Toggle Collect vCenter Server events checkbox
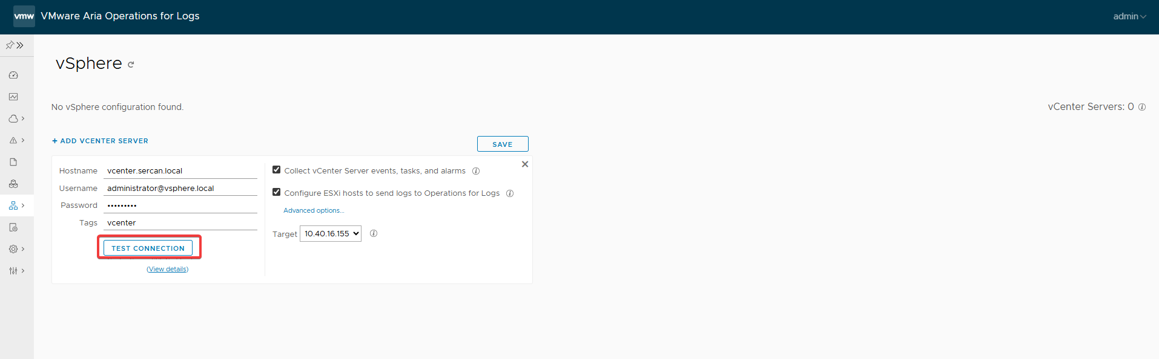 [x=276, y=170]
